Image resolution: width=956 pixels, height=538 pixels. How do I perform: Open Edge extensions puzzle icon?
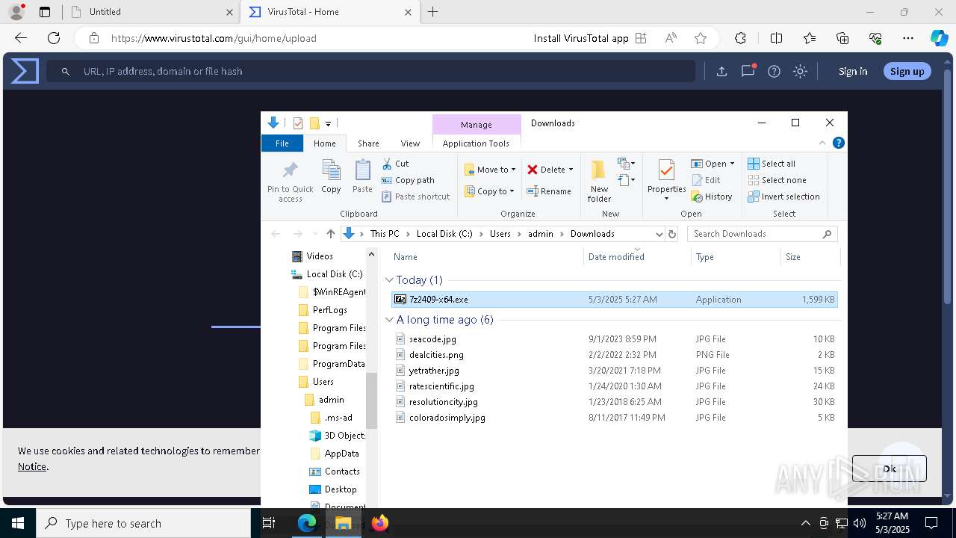click(x=740, y=38)
